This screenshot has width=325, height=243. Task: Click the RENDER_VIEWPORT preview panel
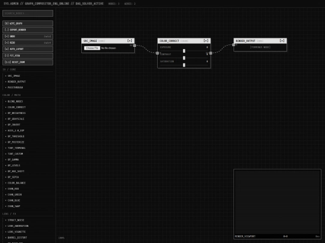coord(277,204)
